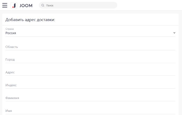Focus the Поиск search field
The image size is (182, 115).
click(78, 5)
